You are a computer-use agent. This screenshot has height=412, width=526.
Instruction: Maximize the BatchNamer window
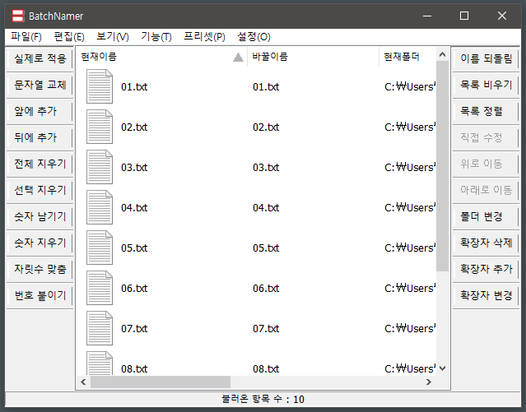pyautogui.click(x=464, y=16)
